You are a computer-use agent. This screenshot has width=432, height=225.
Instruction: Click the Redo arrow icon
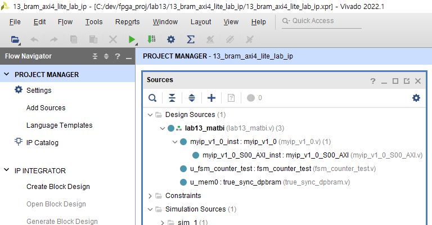pos(54,40)
